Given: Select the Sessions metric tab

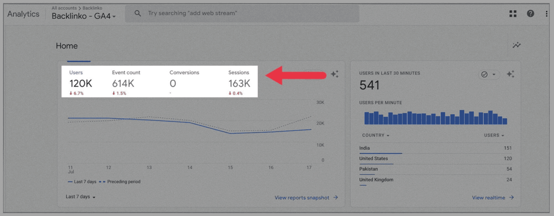Looking at the screenshot, I should coord(239,82).
